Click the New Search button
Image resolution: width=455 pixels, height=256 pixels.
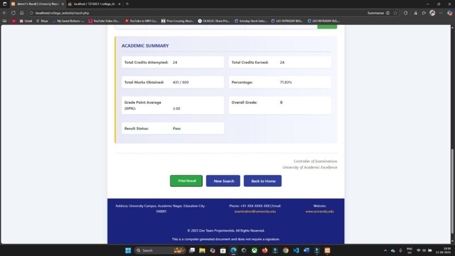pos(223,181)
